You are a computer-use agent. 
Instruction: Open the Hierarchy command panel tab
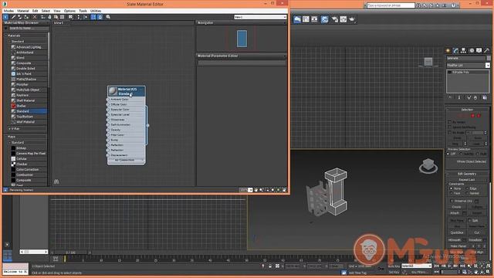click(463, 50)
